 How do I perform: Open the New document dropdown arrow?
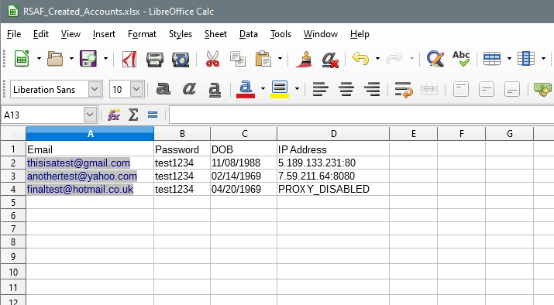click(x=39, y=59)
